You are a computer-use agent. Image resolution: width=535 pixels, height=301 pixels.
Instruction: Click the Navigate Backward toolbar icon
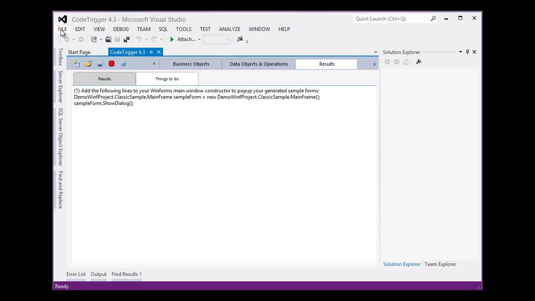[x=67, y=39]
